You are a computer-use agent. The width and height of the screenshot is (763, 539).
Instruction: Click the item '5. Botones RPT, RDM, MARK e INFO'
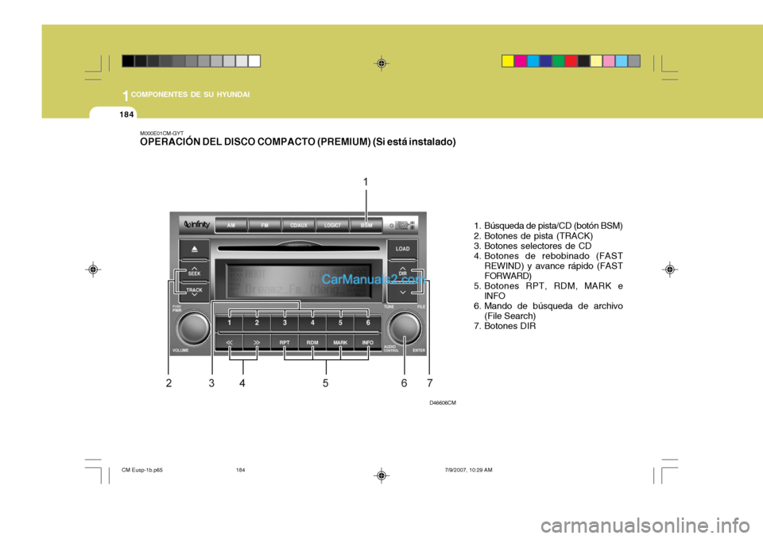point(548,291)
